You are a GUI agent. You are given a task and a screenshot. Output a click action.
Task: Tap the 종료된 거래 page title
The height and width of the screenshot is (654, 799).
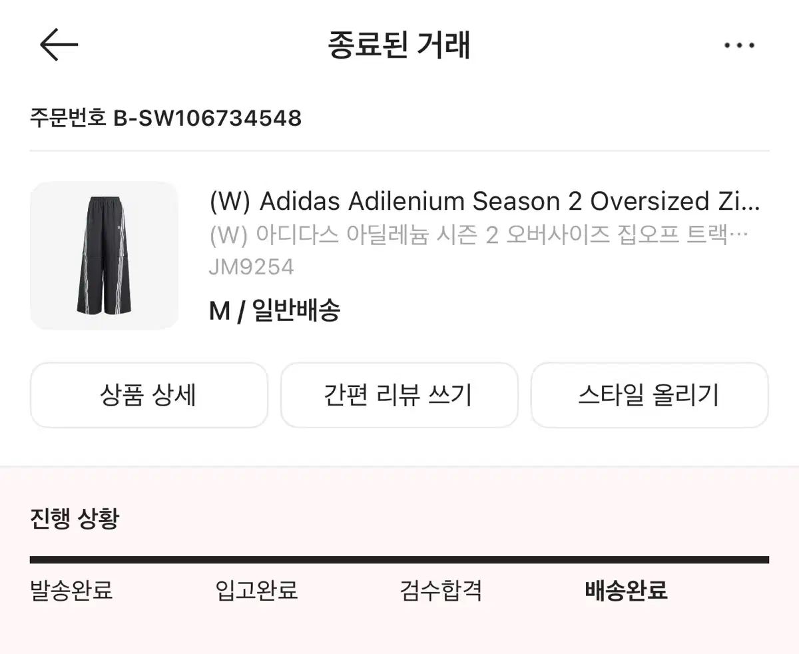click(x=400, y=45)
